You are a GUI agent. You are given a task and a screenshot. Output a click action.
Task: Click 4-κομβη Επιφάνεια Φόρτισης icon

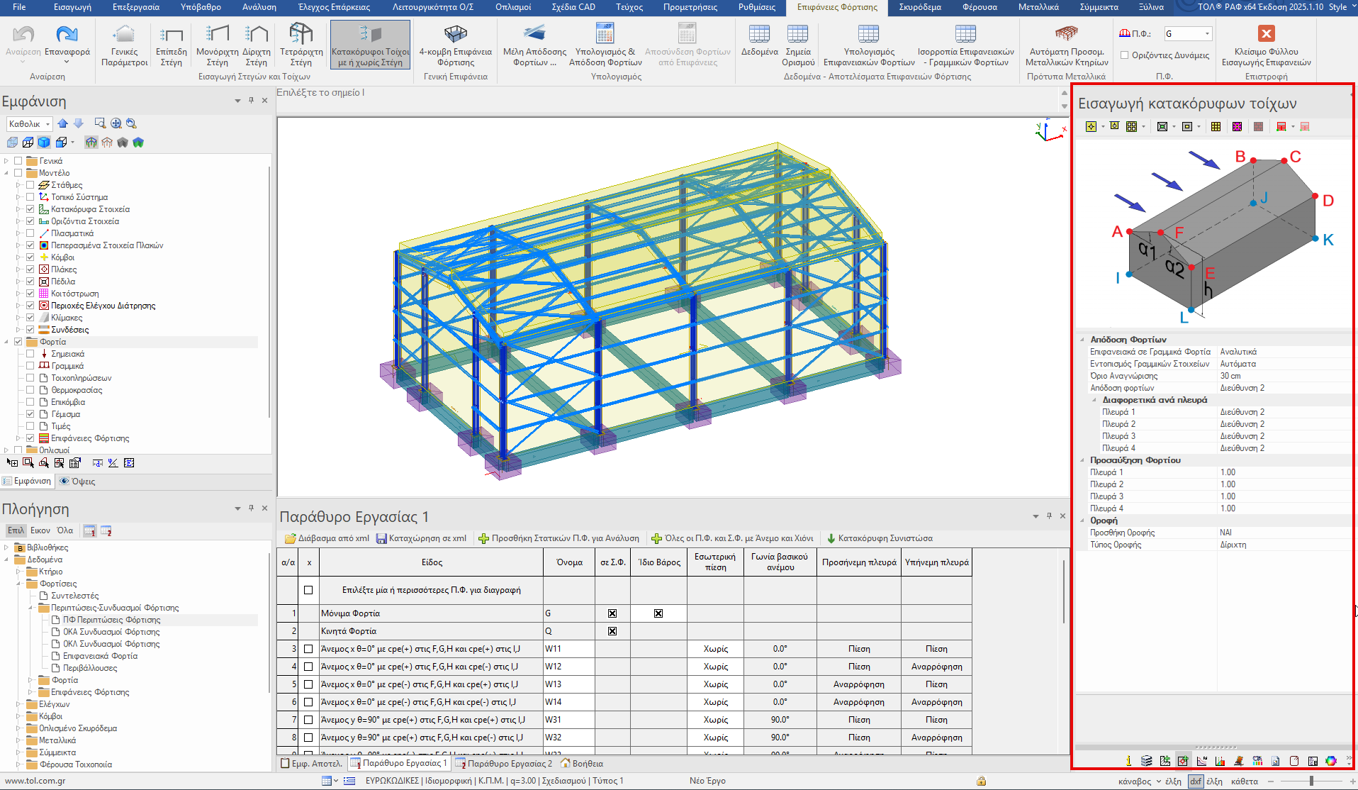point(455,35)
